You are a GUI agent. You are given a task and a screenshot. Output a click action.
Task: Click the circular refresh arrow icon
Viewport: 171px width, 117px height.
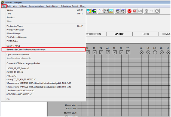(157, 11)
